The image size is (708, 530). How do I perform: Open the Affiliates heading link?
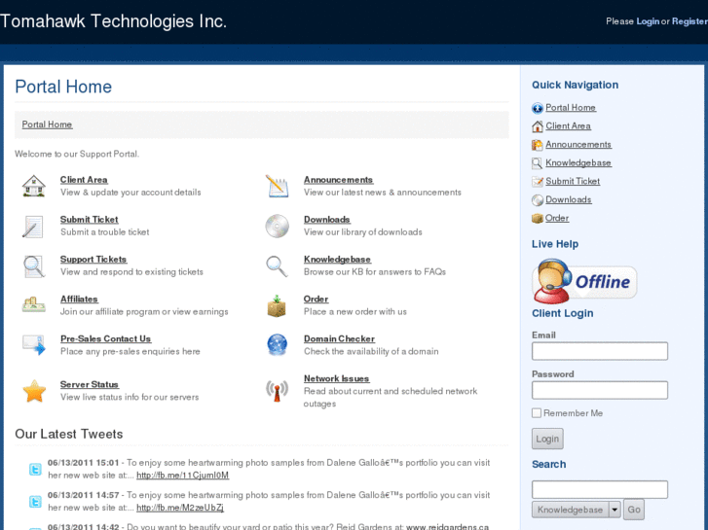pos(79,300)
